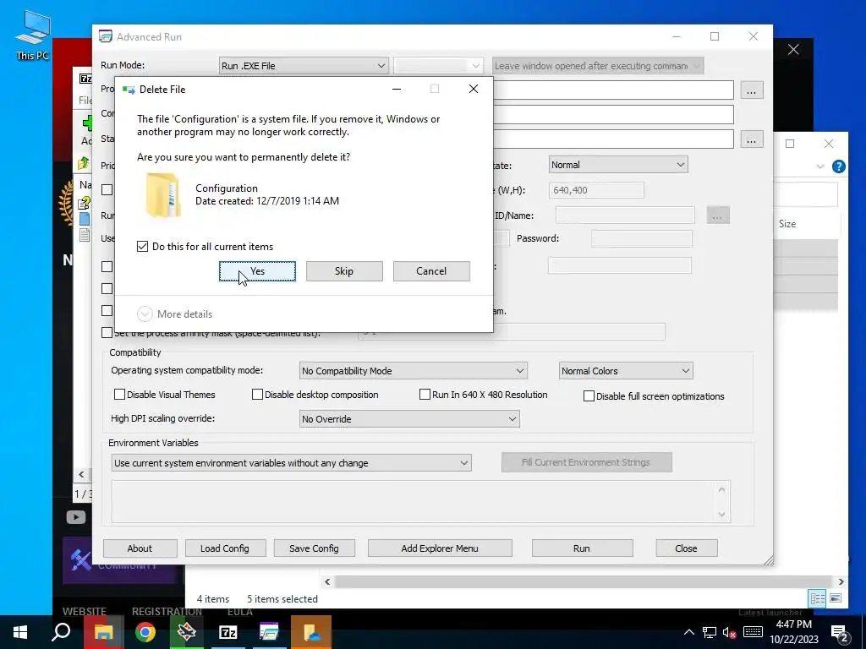Image resolution: width=866 pixels, height=649 pixels.
Task: Click Add Explorer Menu
Action: (440, 548)
